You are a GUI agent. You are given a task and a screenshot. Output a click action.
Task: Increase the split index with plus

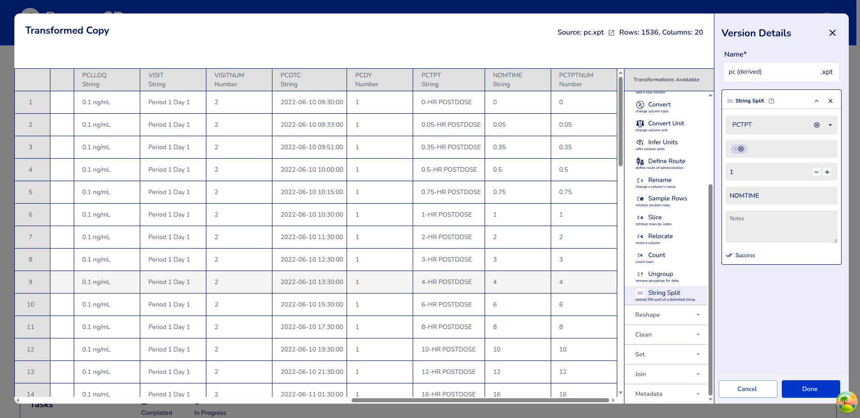click(x=827, y=172)
